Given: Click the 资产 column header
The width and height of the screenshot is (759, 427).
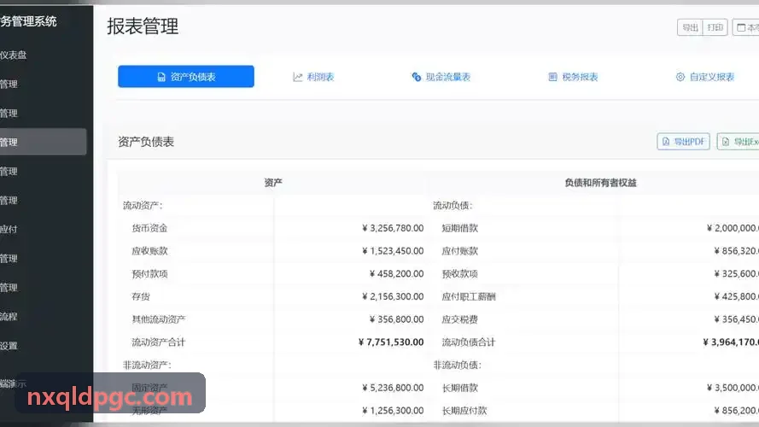Looking at the screenshot, I should [x=273, y=183].
